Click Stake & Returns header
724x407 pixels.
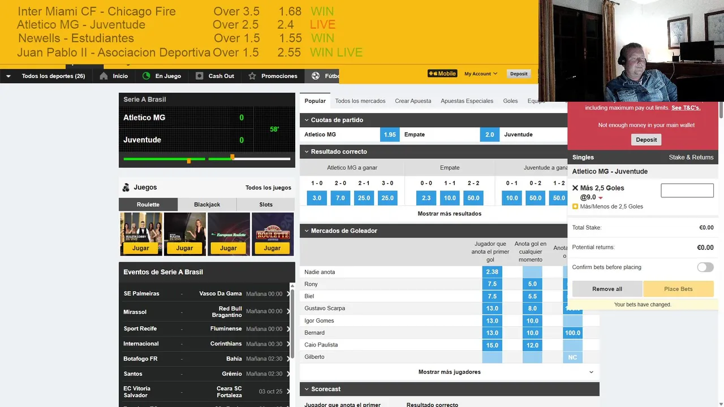[691, 157]
